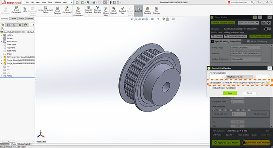
Task: Open the file name suffix dropdown
Action: 263,77
